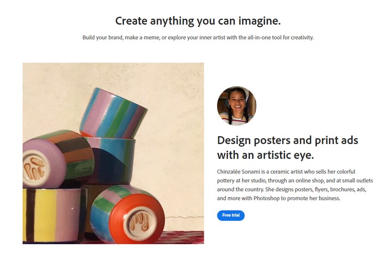Click the maker's stamp on the orange cup

(x=140, y=221)
